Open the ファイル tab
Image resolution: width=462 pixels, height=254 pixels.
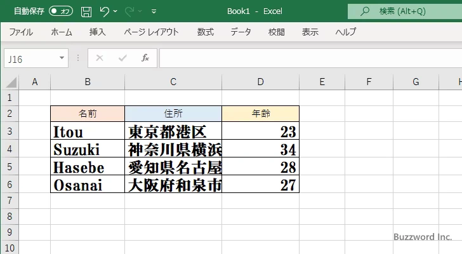(x=21, y=32)
